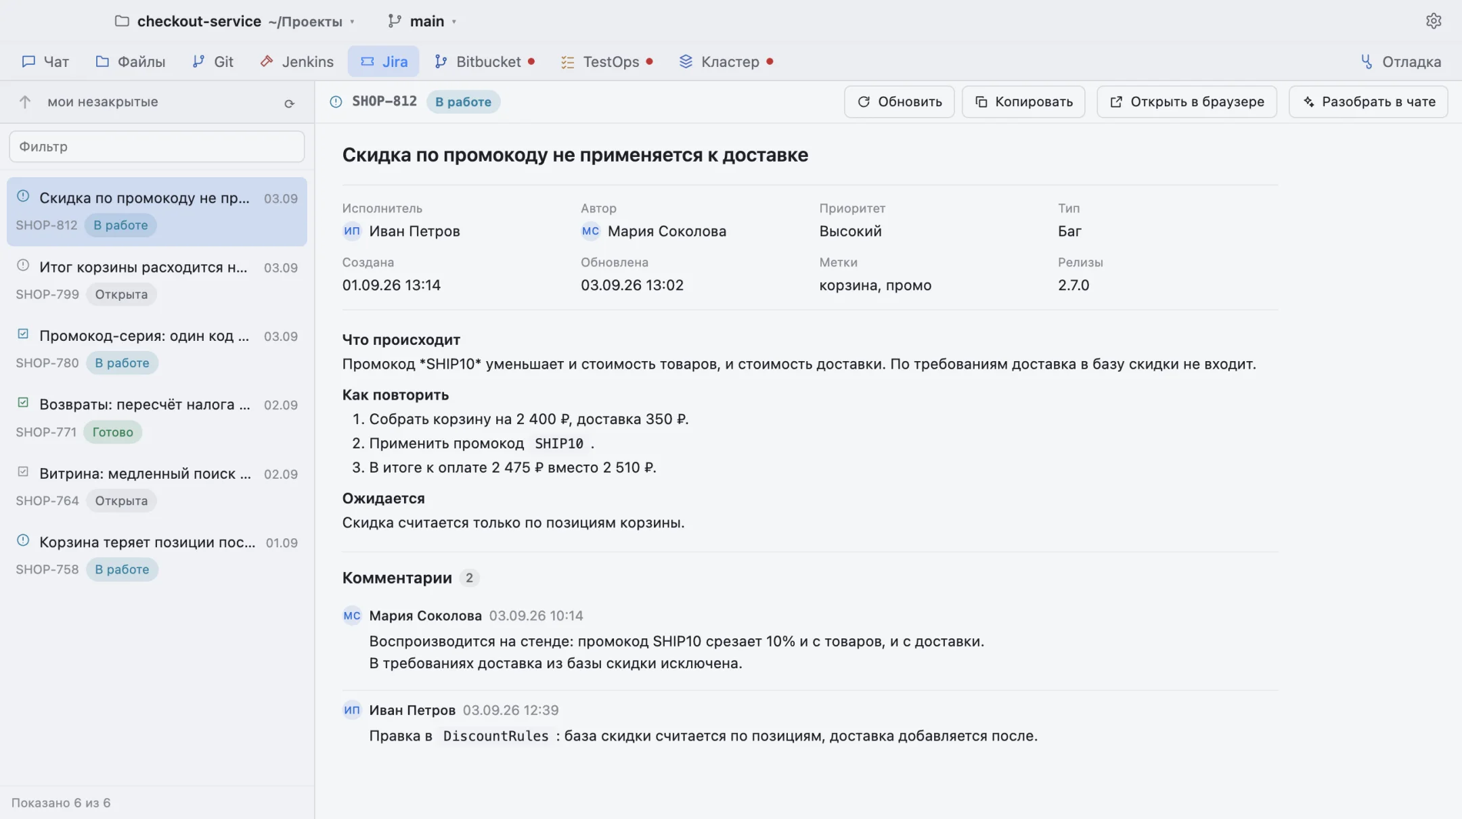Click the task icon of SHOP-764 row
This screenshot has height=819, width=1462.
click(23, 471)
